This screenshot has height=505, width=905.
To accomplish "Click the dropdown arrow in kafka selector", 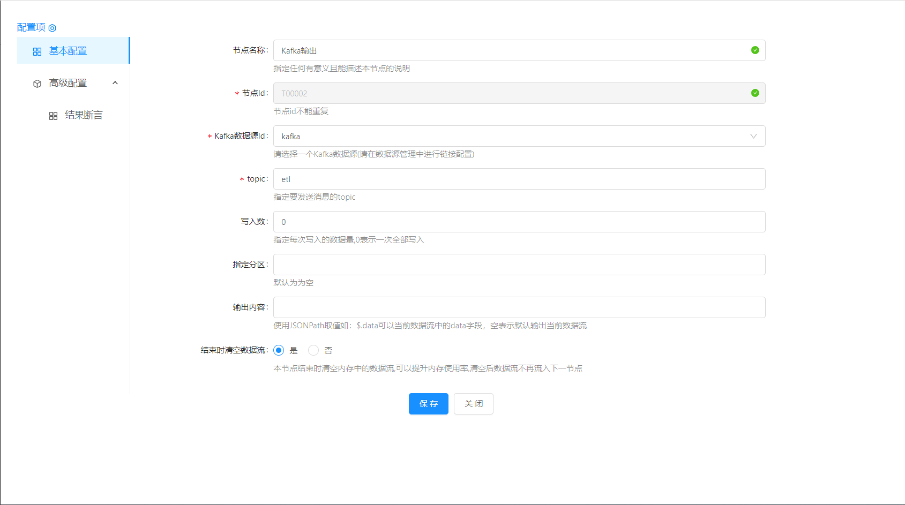I will tap(753, 136).
